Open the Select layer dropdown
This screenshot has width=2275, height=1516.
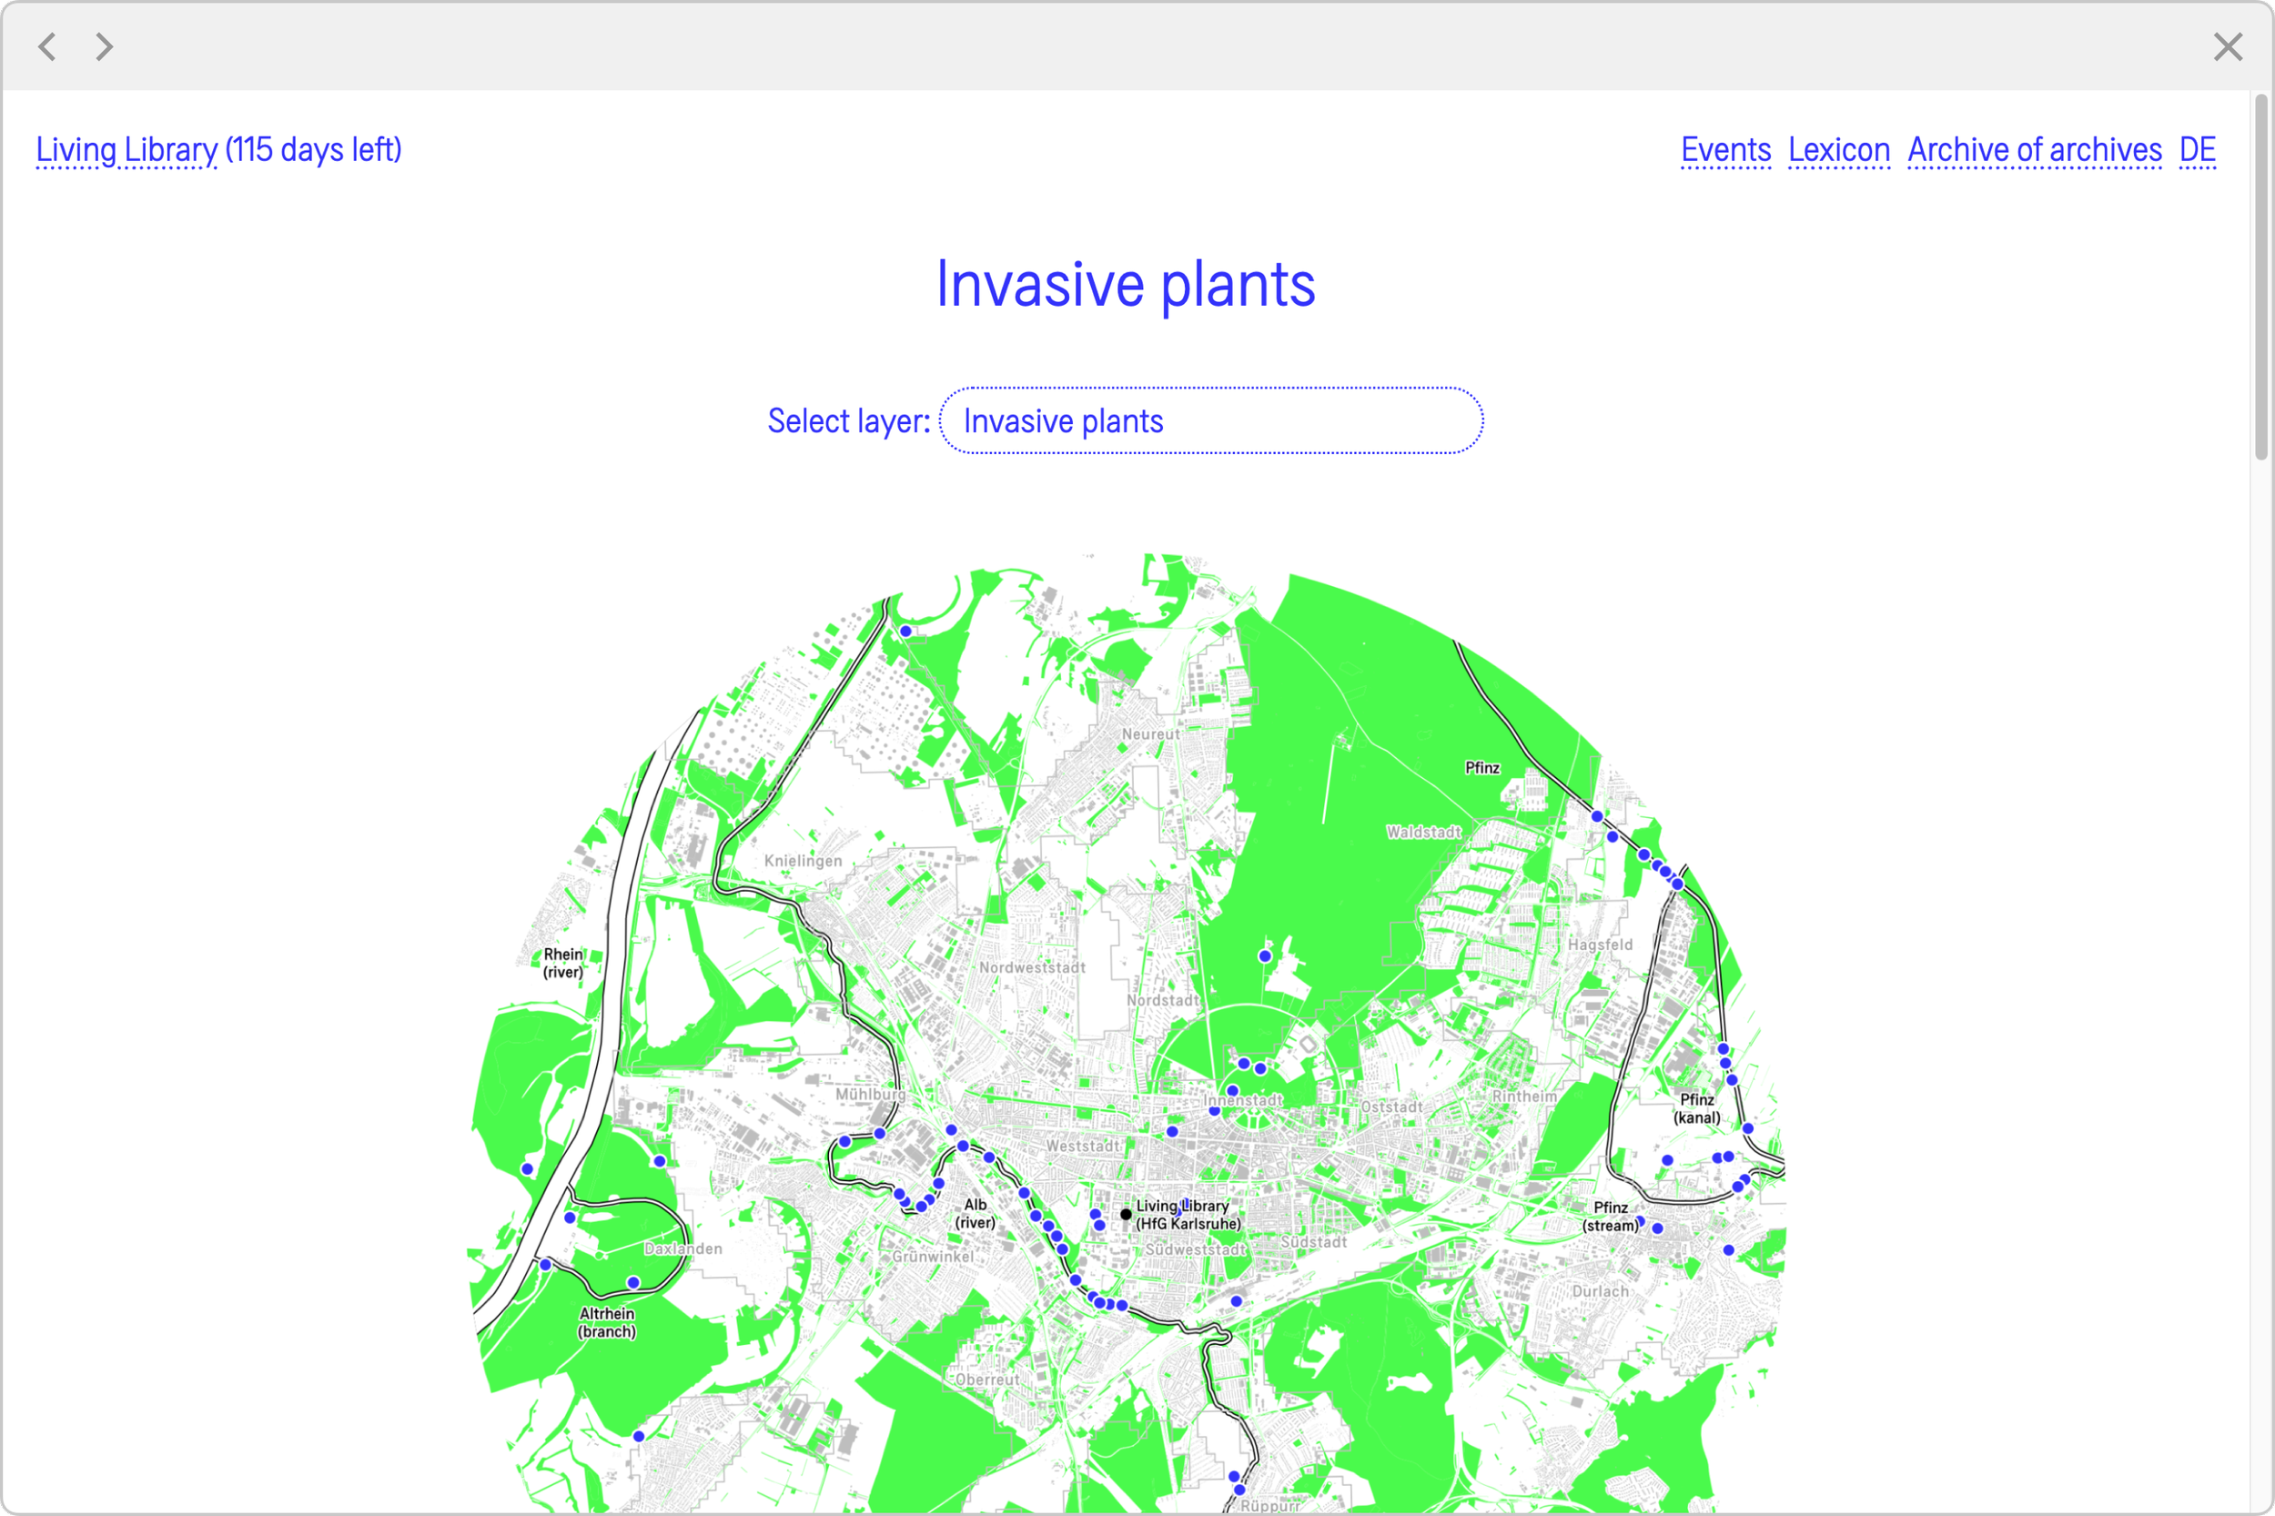click(1210, 420)
